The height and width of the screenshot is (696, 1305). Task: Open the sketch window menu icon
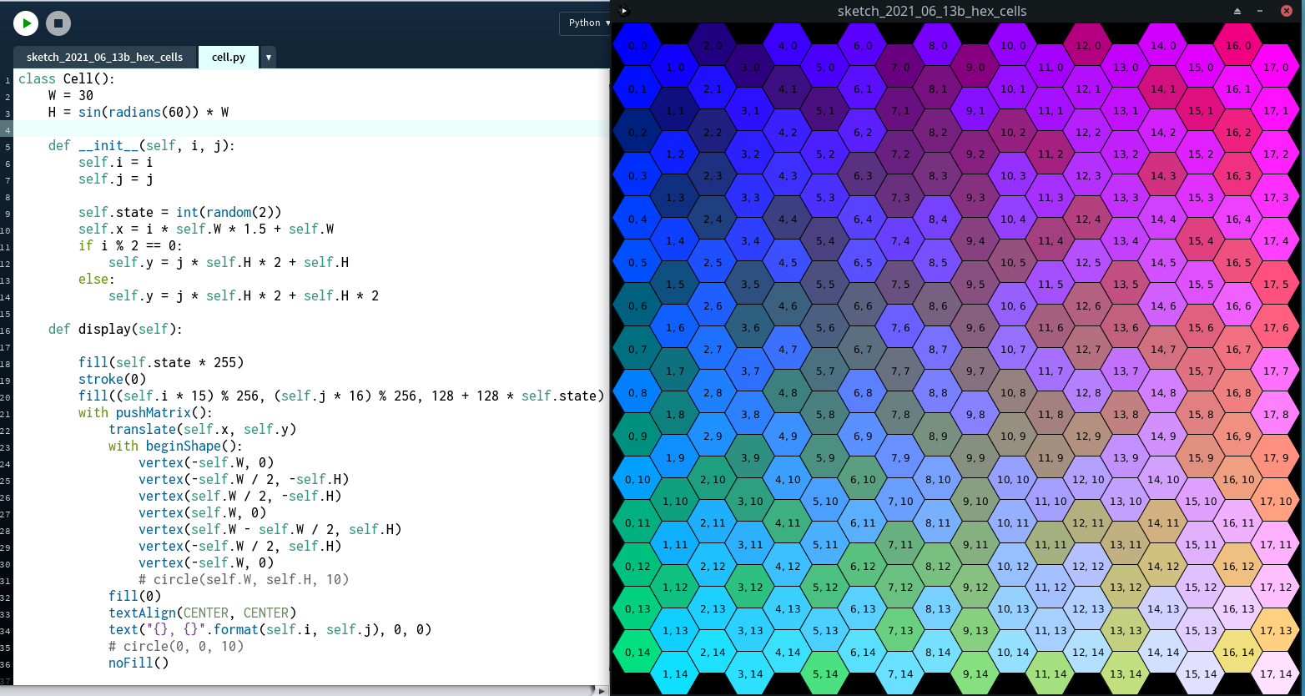623,11
